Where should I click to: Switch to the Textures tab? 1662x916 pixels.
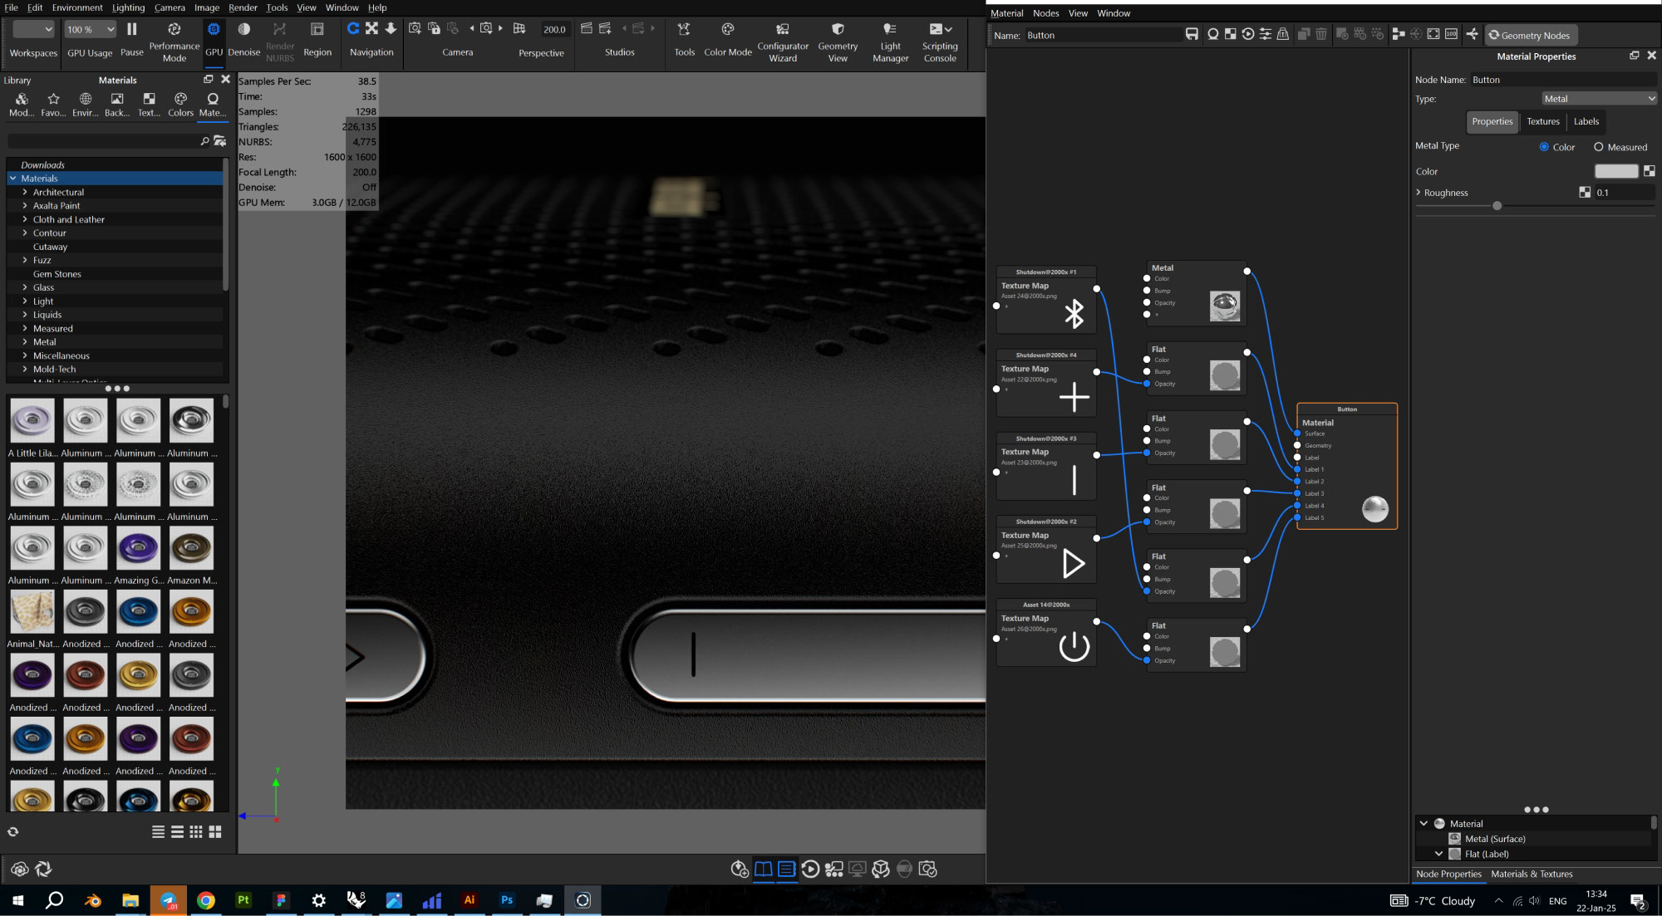(1542, 121)
